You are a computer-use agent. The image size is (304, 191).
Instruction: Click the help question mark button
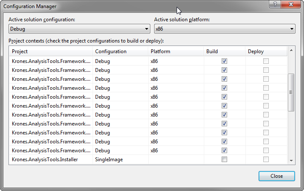(x=275, y=3)
